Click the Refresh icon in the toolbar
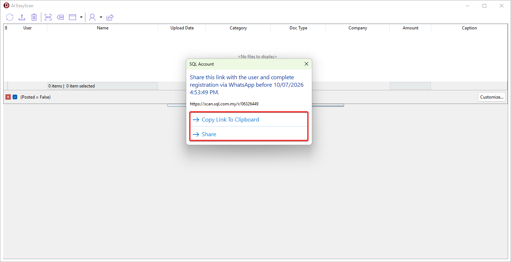The image size is (511, 262). click(x=10, y=17)
